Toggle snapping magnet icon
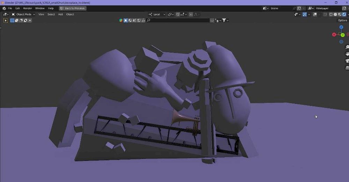 [178, 14]
